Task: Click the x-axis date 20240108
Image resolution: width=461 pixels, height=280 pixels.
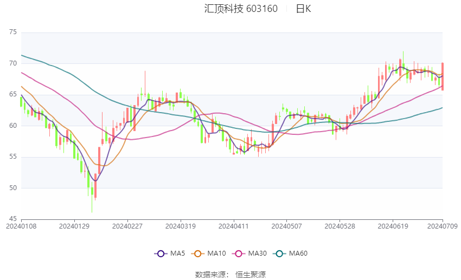Action: point(21,226)
